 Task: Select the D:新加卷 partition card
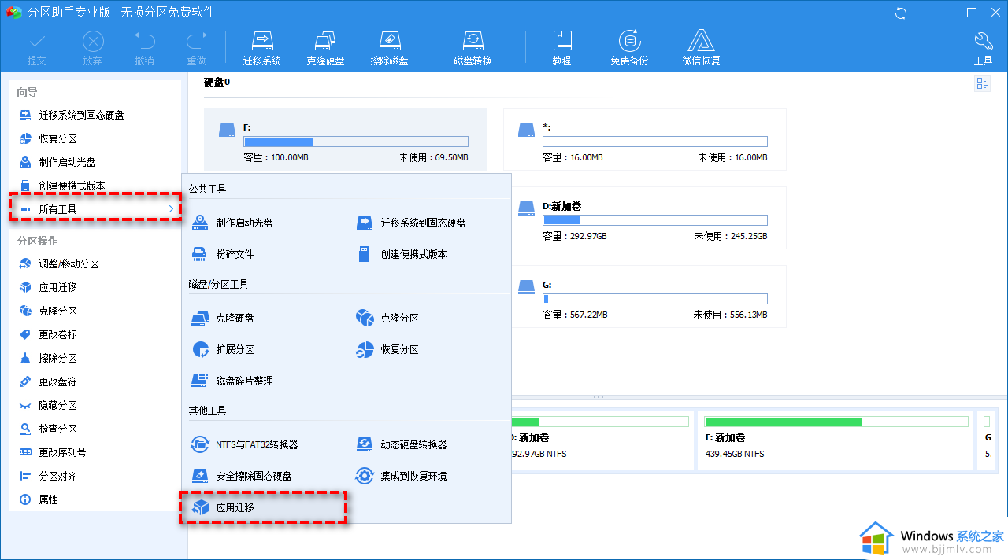(x=645, y=218)
